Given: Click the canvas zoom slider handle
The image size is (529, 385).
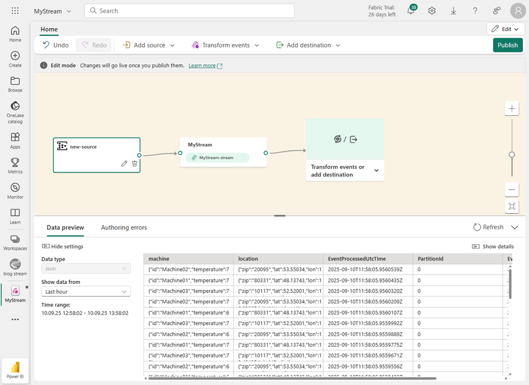Looking at the screenshot, I should [x=512, y=154].
